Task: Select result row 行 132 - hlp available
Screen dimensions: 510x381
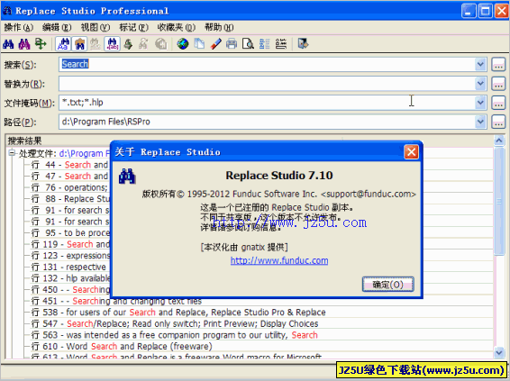Action: tap(70, 278)
